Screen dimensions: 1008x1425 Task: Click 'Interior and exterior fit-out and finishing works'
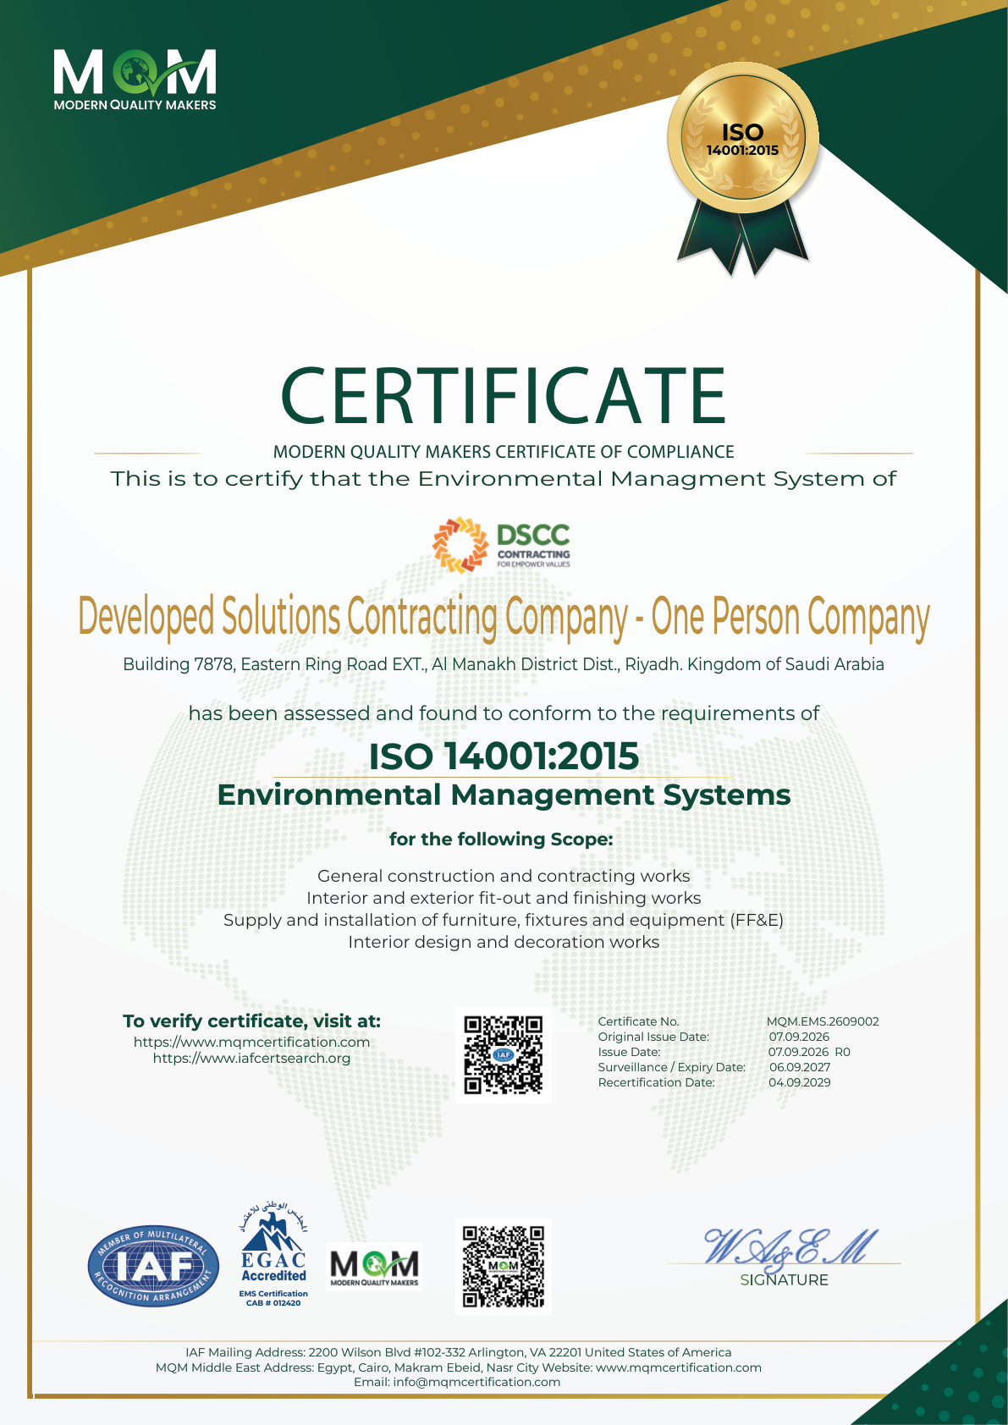coord(504,899)
